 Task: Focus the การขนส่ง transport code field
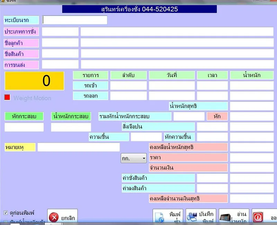pos(60,64)
